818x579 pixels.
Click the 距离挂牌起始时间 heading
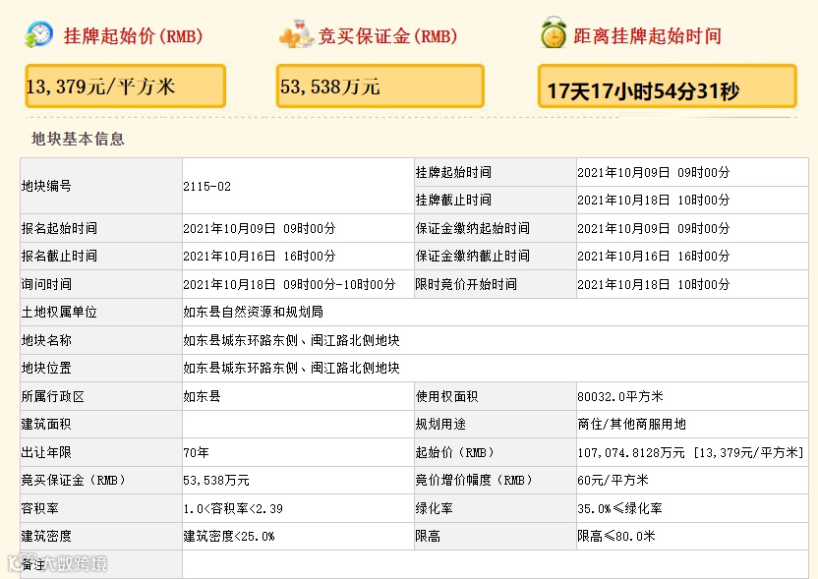[647, 36]
